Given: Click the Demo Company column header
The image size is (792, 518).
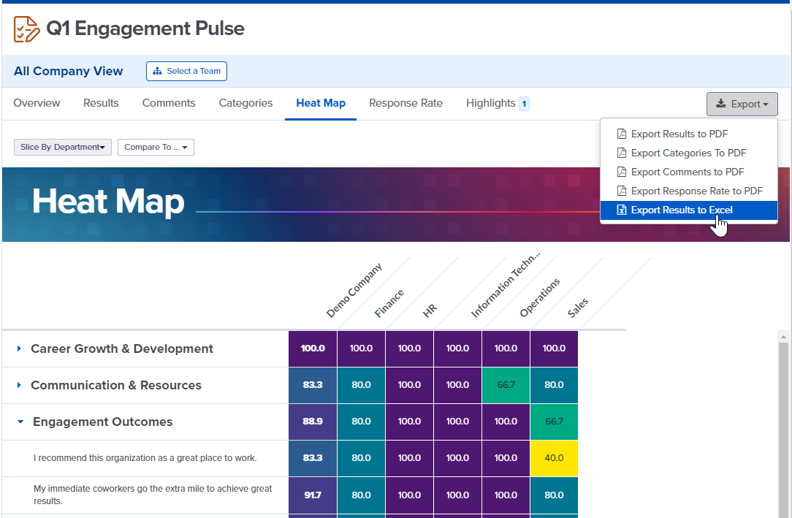Looking at the screenshot, I should (x=354, y=290).
